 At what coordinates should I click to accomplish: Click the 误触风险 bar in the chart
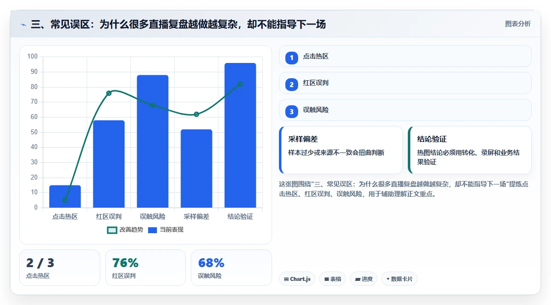pyautogui.click(x=153, y=141)
